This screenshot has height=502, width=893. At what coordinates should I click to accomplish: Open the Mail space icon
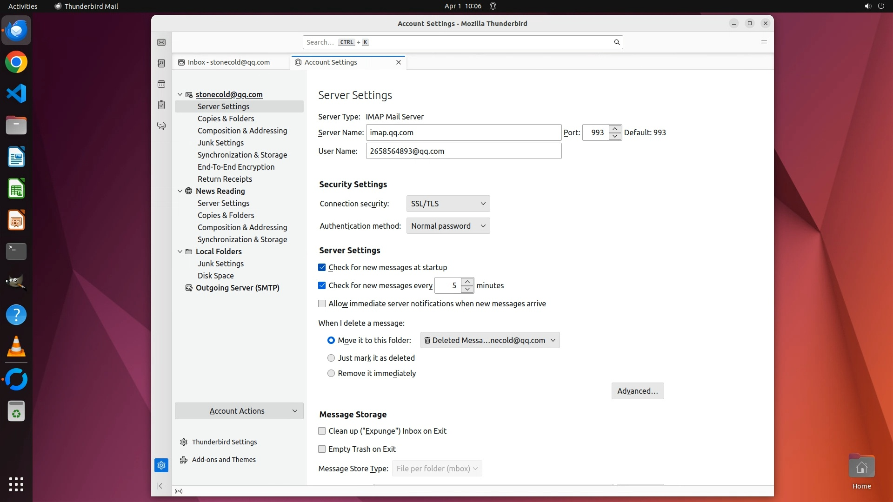(161, 42)
